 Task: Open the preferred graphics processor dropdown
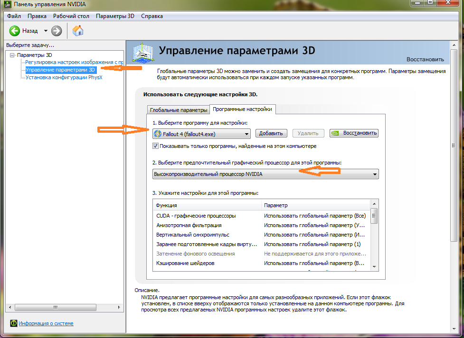265,174
